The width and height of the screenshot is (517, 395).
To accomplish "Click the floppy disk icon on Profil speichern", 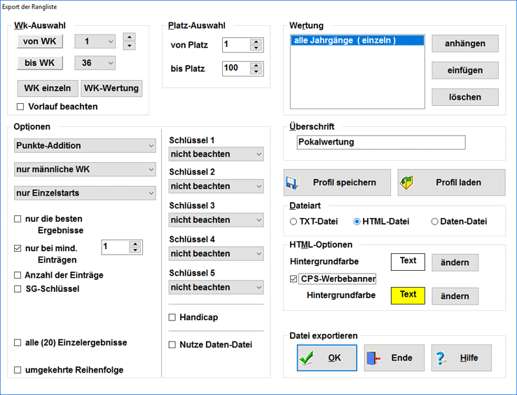I will (x=292, y=182).
